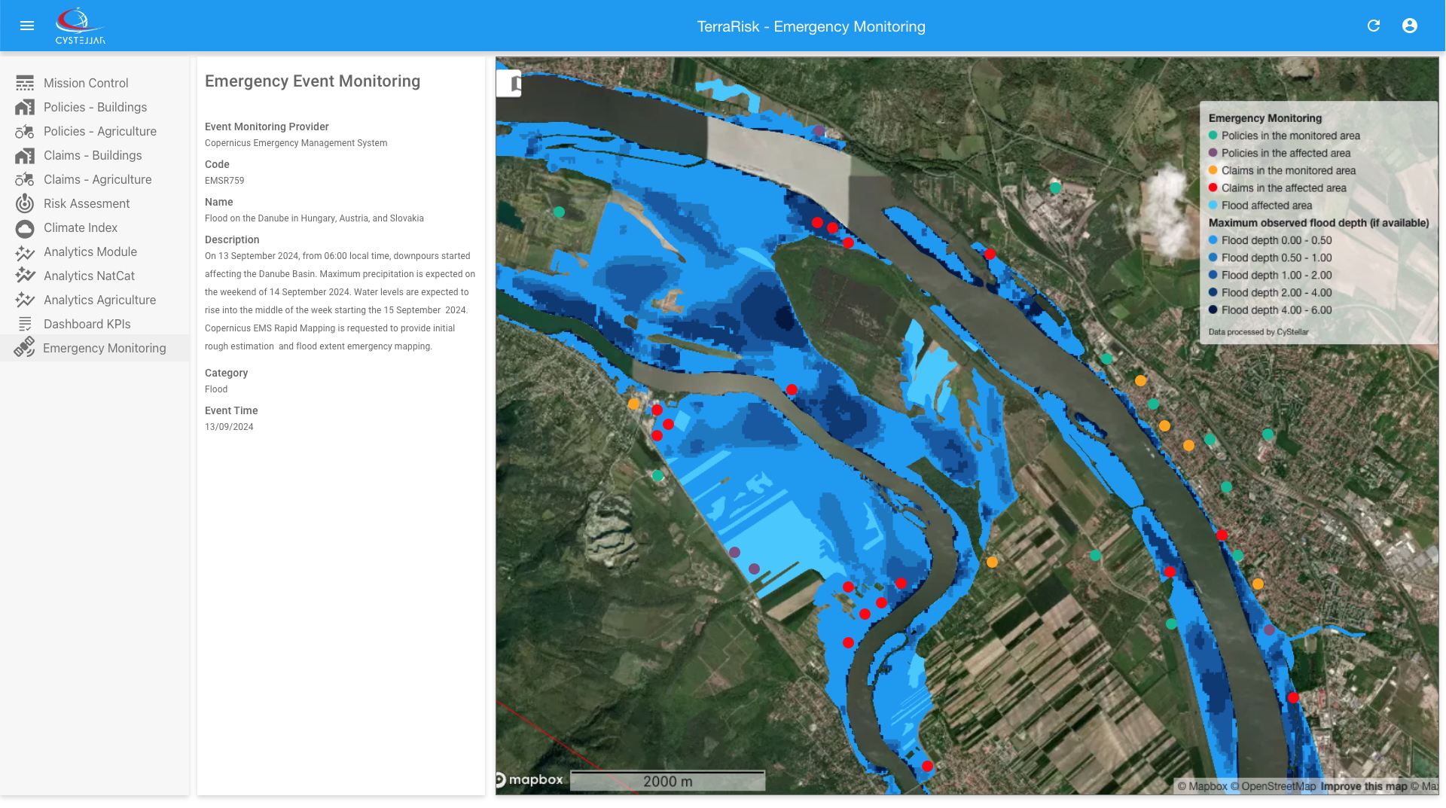Click the Climate Index cloud icon
This screenshot has height=808, width=1446.
(25, 227)
